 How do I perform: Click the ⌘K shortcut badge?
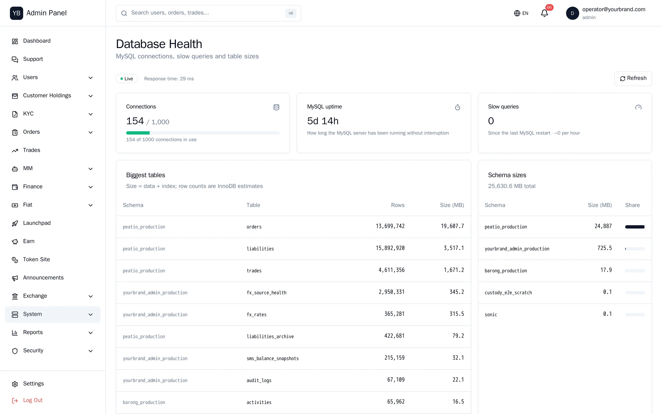(x=291, y=13)
